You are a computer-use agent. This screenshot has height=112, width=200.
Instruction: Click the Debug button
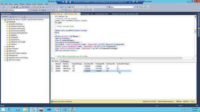click(x=42, y=10)
